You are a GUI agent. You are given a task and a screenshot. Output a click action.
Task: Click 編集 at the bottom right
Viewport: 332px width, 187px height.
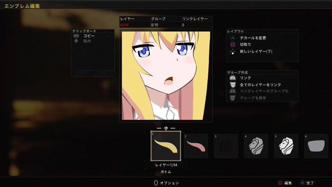pyautogui.click(x=288, y=183)
